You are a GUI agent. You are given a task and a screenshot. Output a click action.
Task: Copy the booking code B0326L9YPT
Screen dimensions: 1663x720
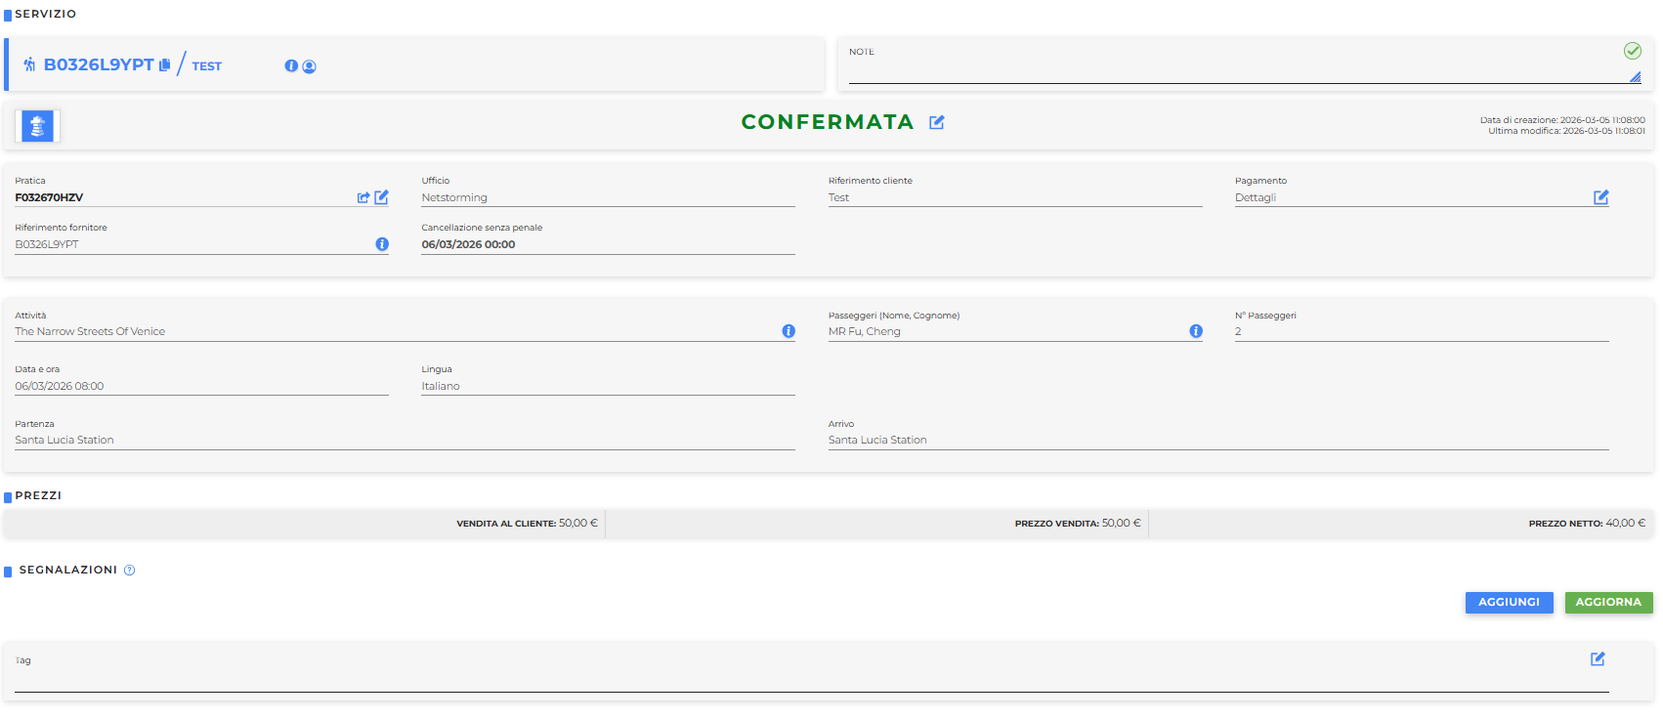click(165, 65)
